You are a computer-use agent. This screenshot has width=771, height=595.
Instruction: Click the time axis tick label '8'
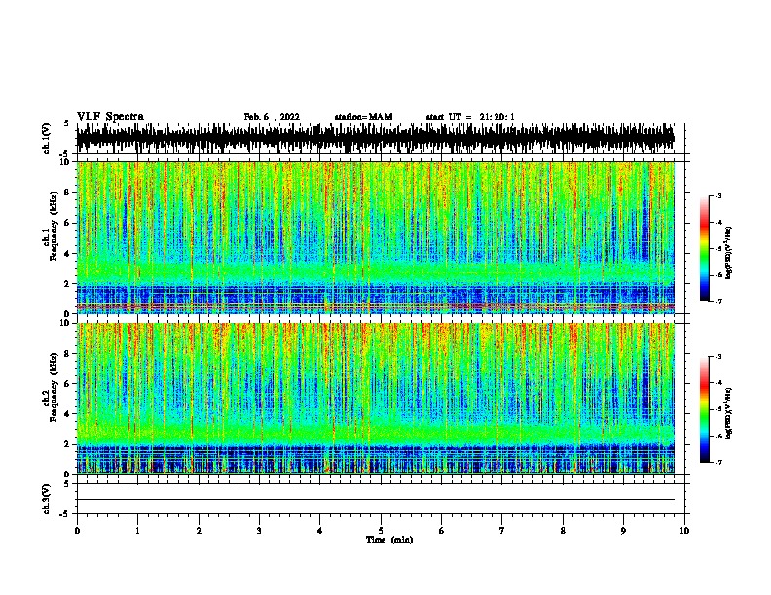[x=563, y=531]
